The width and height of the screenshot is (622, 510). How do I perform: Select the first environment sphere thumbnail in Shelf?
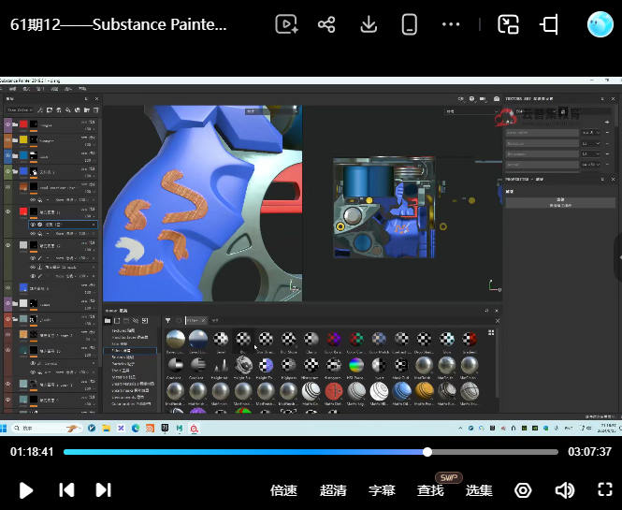175,339
